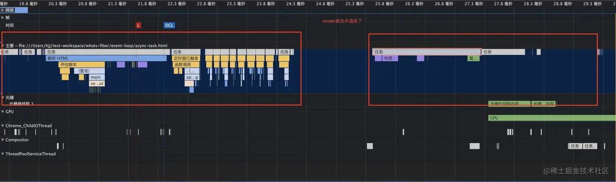Click the 24.8 毫秒 ruler label
The height and width of the screenshot is (182, 616).
325,3
